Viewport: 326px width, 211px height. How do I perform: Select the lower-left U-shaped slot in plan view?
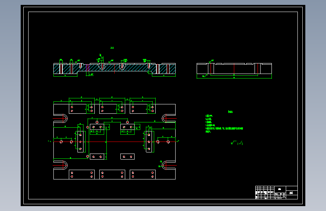[x=61, y=165]
